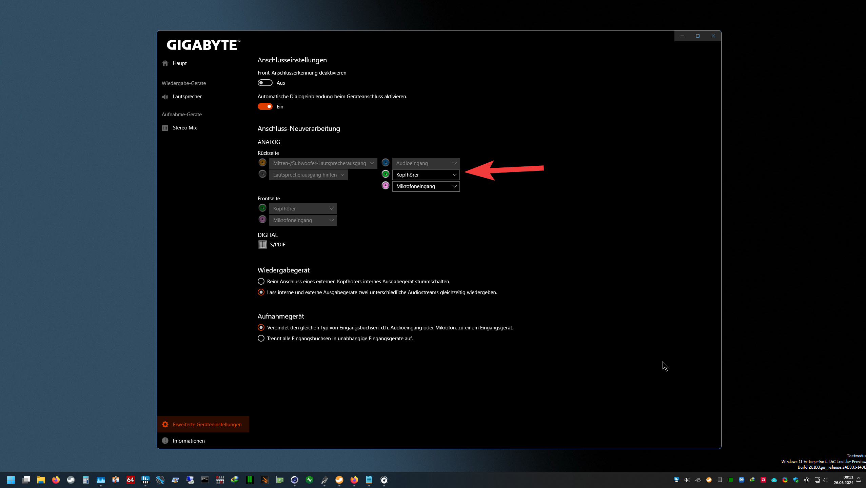Screen dimensions: 866x488
Task: Open Lautsprecher playback device page
Action: point(187,97)
